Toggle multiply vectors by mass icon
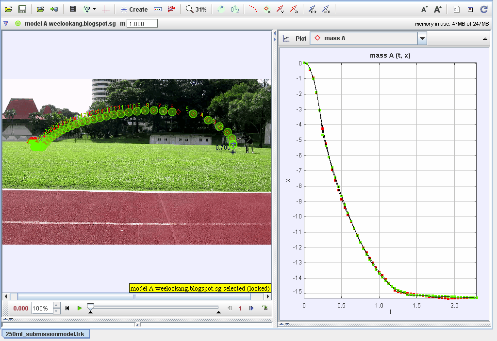This screenshot has height=341, width=497. coord(326,10)
